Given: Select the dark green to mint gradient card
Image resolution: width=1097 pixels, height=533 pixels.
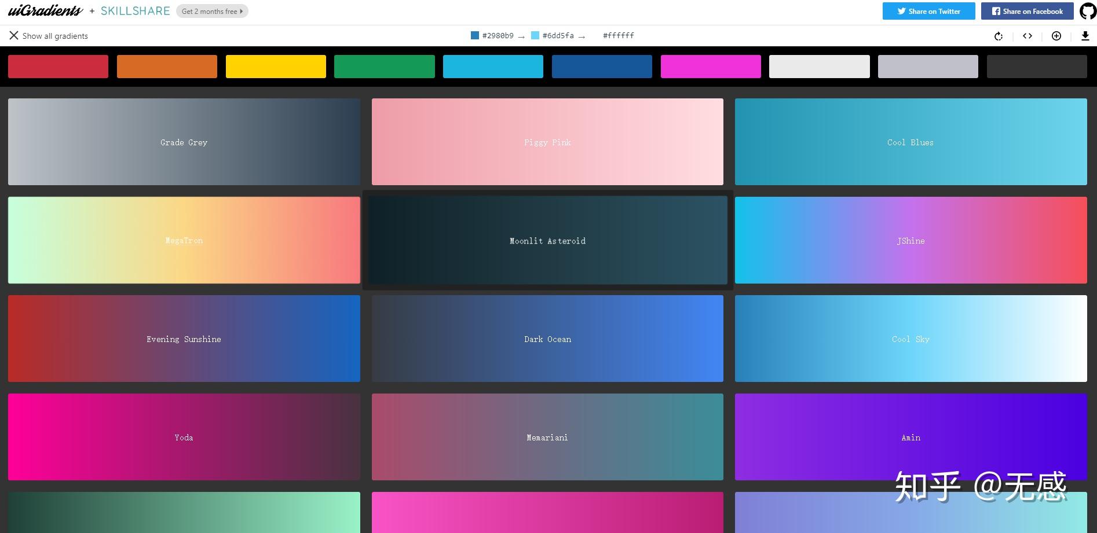Looking at the screenshot, I should tap(184, 513).
